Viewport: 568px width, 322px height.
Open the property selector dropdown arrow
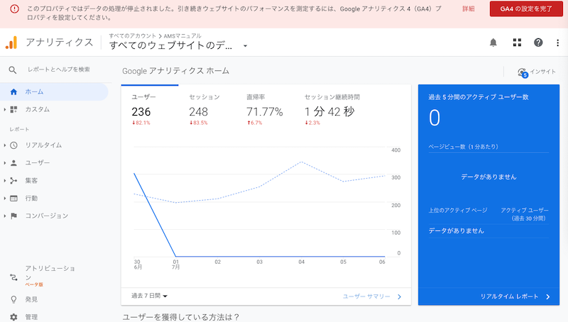tap(245, 46)
